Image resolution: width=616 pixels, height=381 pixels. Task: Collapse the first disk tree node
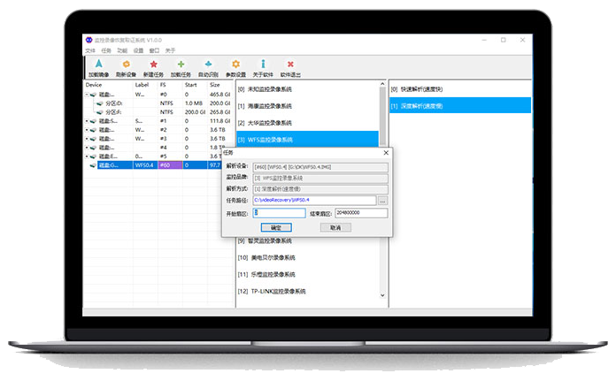coord(87,94)
